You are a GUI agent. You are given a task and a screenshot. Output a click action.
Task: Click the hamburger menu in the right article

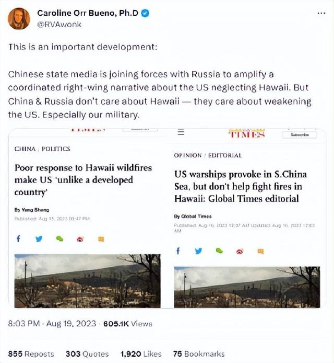[x=181, y=132]
